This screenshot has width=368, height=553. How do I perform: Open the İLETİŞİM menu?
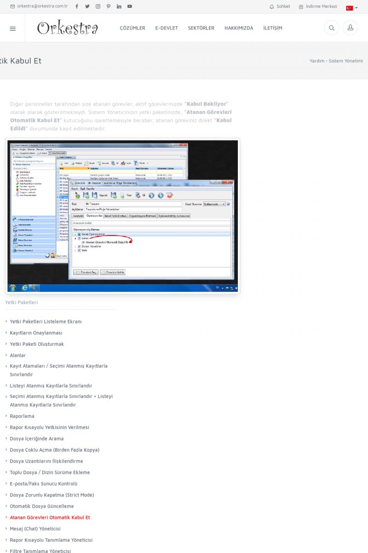click(273, 28)
